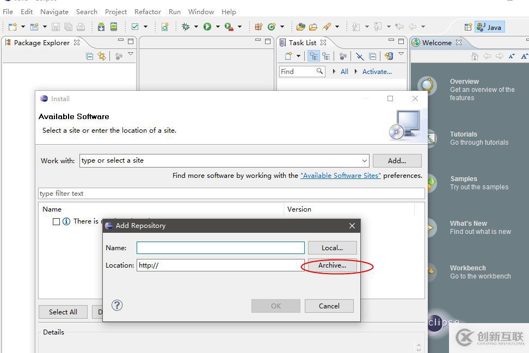This screenshot has width=529, height=353.
Task: Open the Run dropdown arrow
Action: pos(218,27)
